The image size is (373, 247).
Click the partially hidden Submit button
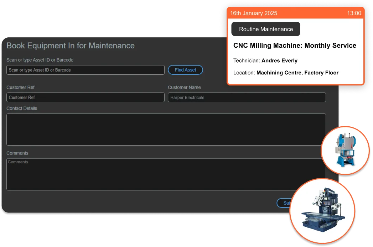tap(284, 203)
